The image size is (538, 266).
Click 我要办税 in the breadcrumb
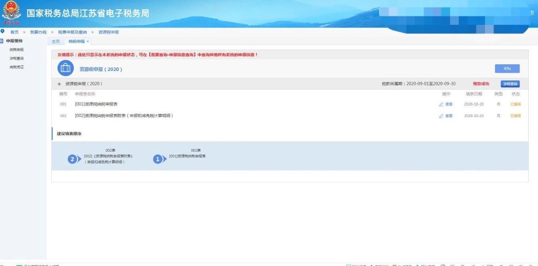pyautogui.click(x=38, y=32)
